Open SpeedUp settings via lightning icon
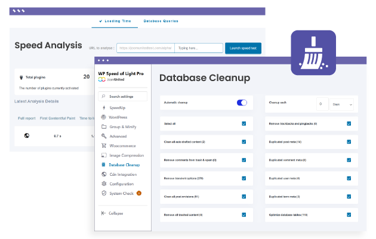Viewport: 376px width, 239px height. (104, 108)
